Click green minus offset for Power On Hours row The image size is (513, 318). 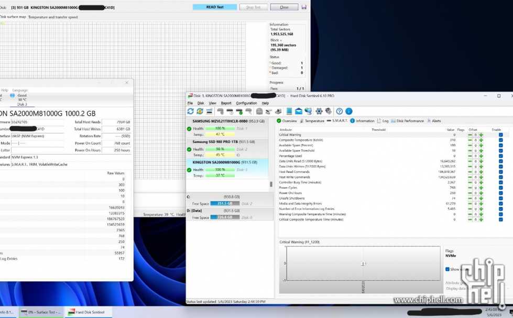click(470, 193)
